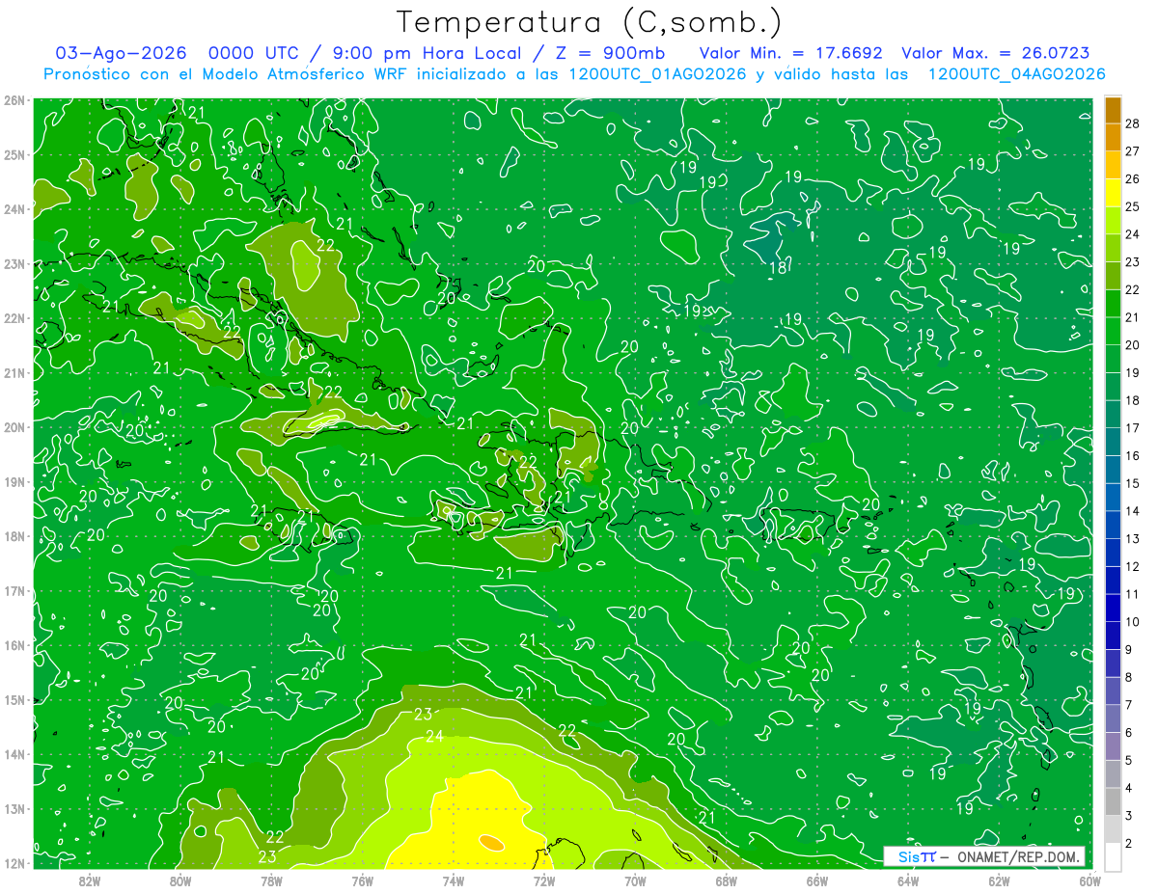Click the "17N" latitude axis label
The width and height of the screenshot is (1158, 894).
[x=14, y=590]
